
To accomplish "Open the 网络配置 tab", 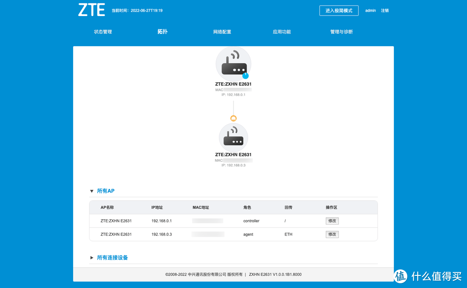I will tap(222, 32).
